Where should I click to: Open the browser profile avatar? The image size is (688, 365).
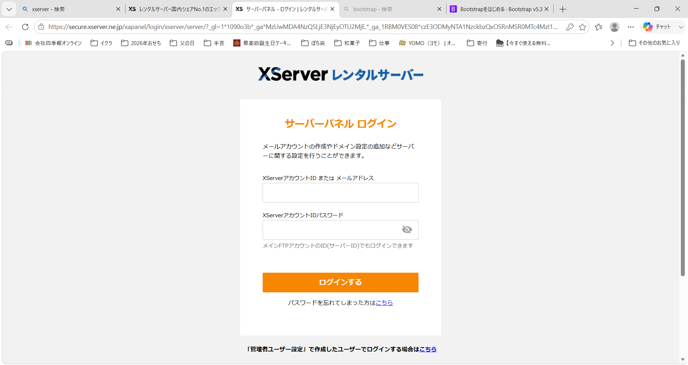[615, 27]
